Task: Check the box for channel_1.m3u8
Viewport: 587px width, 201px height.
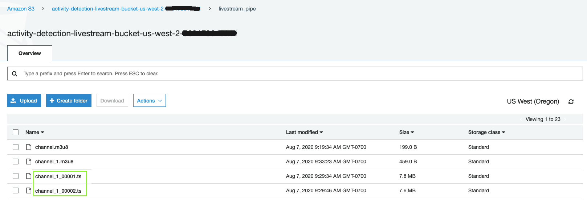Action: (x=16, y=162)
